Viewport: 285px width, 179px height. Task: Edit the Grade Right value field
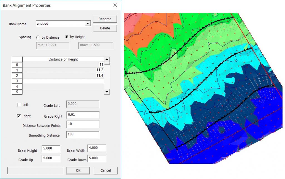click(x=82, y=115)
